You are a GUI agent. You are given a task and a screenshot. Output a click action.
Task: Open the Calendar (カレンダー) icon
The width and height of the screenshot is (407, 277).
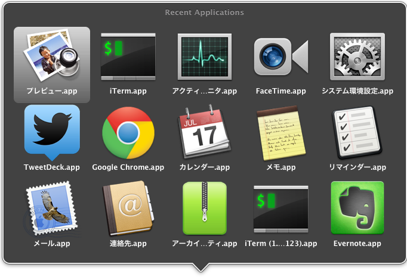point(205,132)
